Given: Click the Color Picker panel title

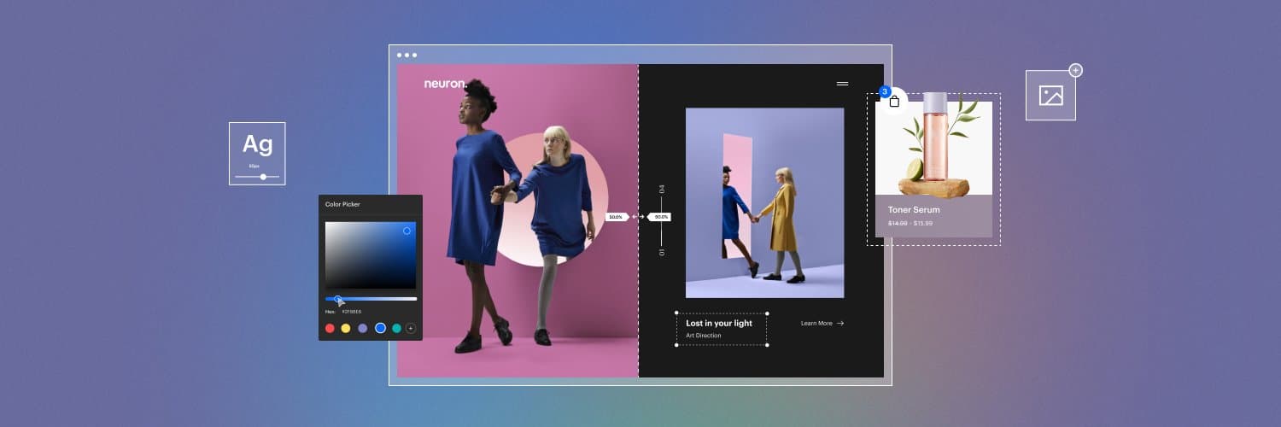Looking at the screenshot, I should click(x=342, y=205).
